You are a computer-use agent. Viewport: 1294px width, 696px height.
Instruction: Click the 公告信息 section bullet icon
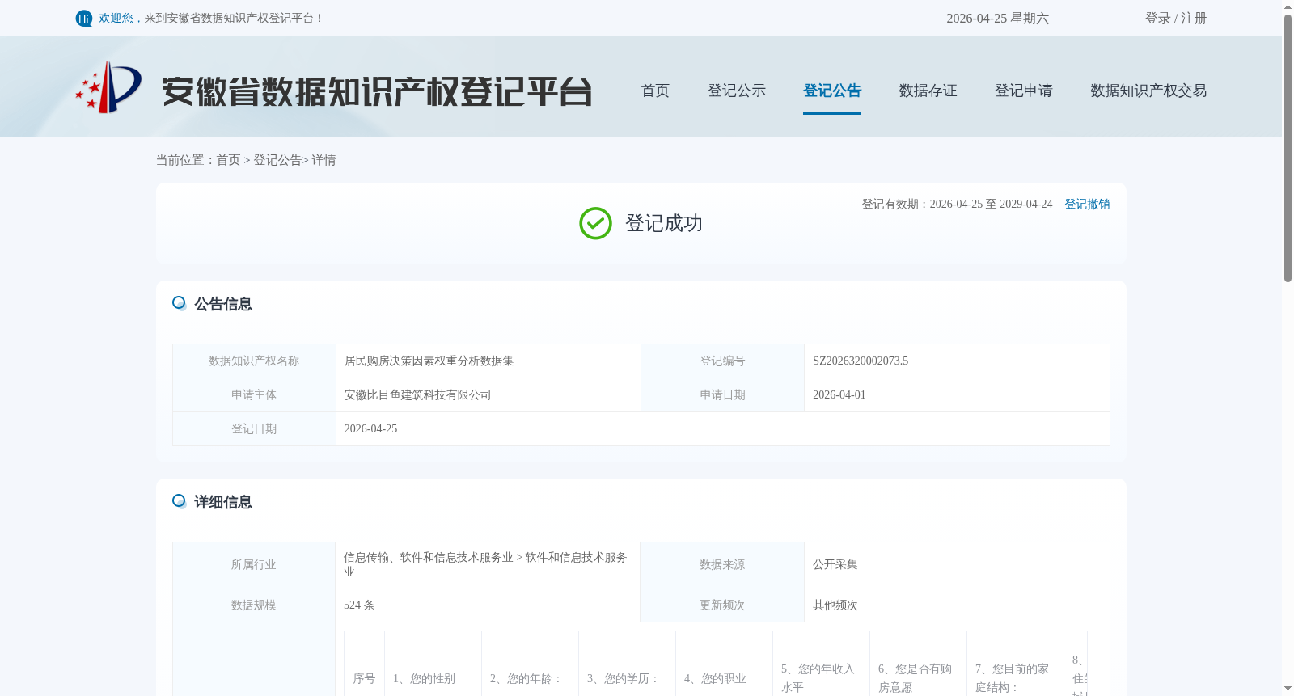click(180, 303)
